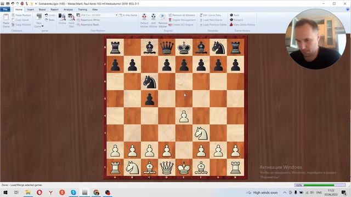Click Paste Position in the Clipboard group
The image size is (351, 197).
21,15
